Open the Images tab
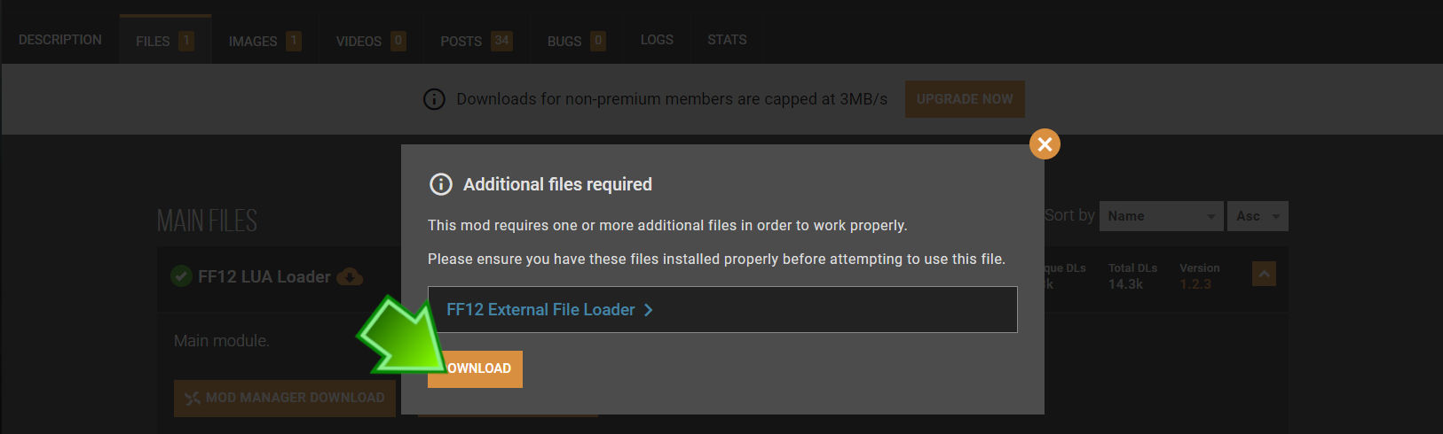The width and height of the screenshot is (1443, 434). click(x=264, y=41)
